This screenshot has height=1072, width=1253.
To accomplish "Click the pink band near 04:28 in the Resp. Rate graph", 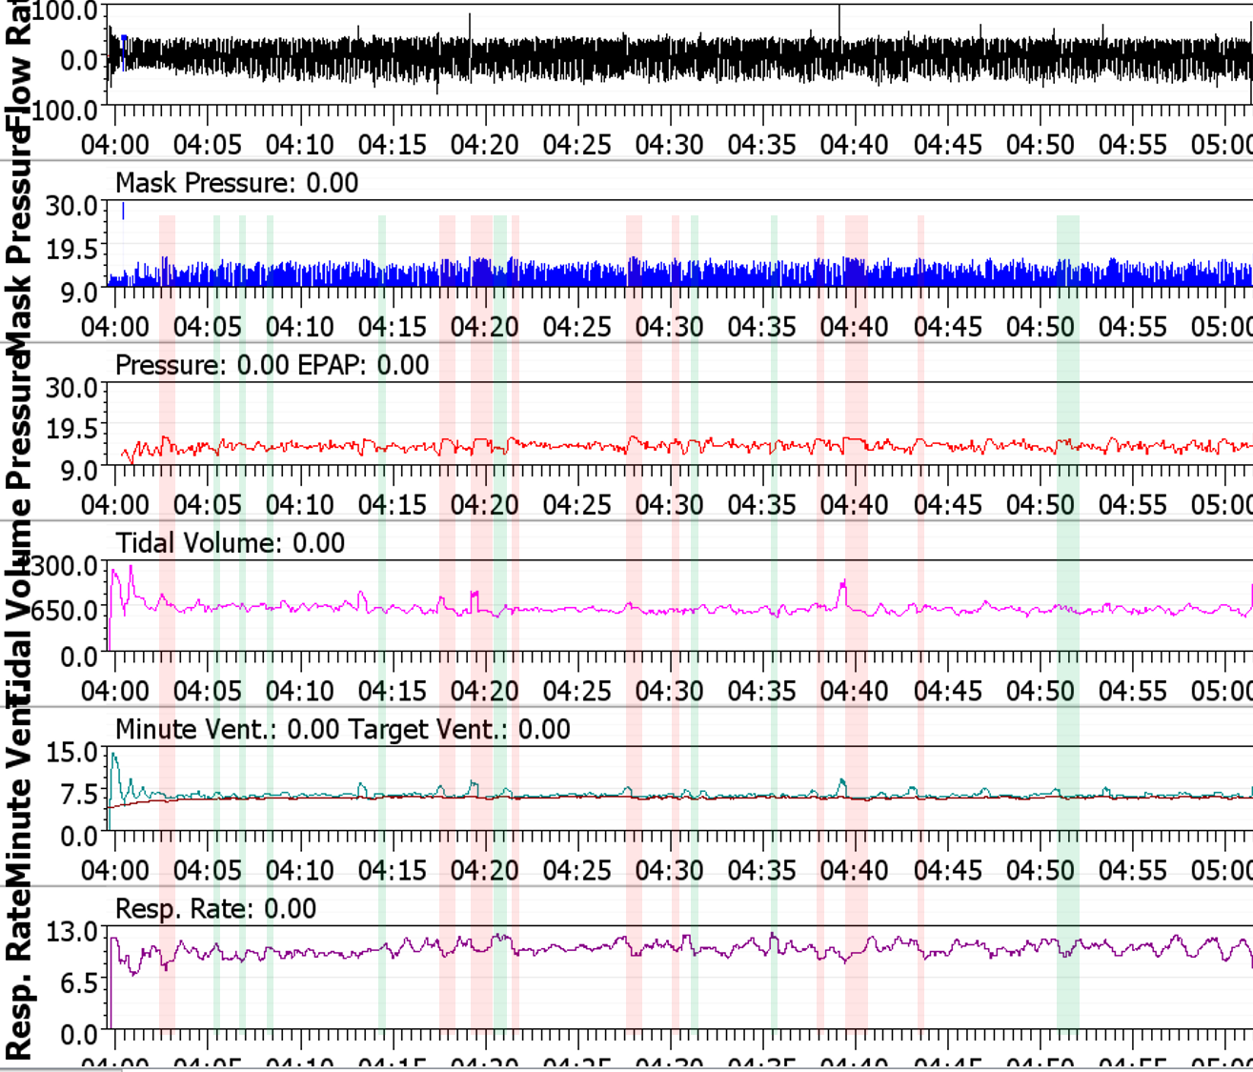I will pos(634,981).
